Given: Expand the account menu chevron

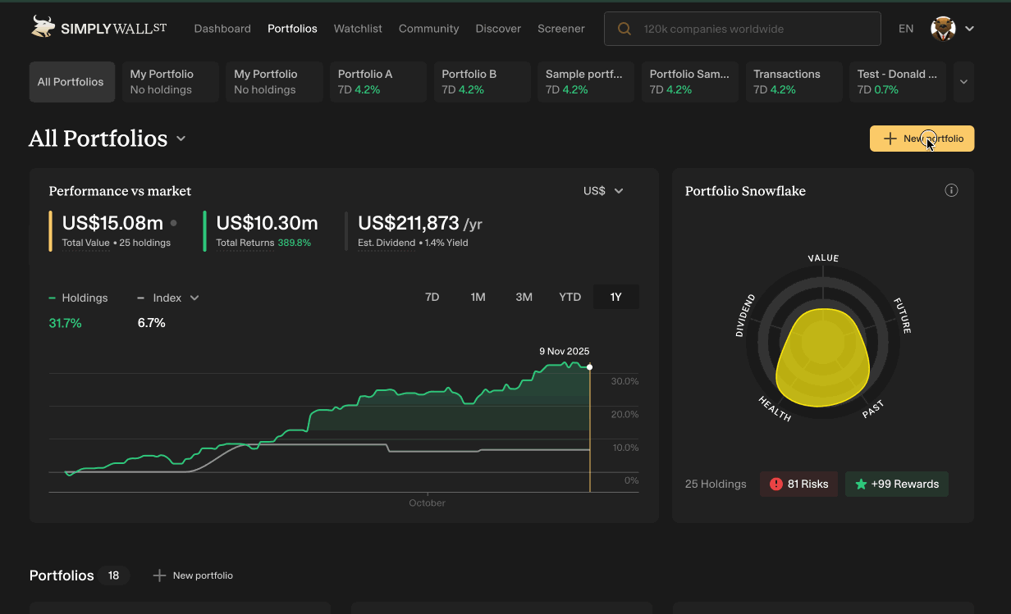Looking at the screenshot, I should [970, 29].
